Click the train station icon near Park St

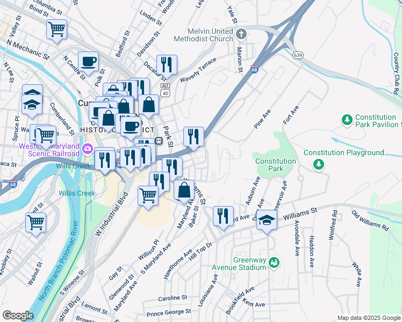coord(159,141)
